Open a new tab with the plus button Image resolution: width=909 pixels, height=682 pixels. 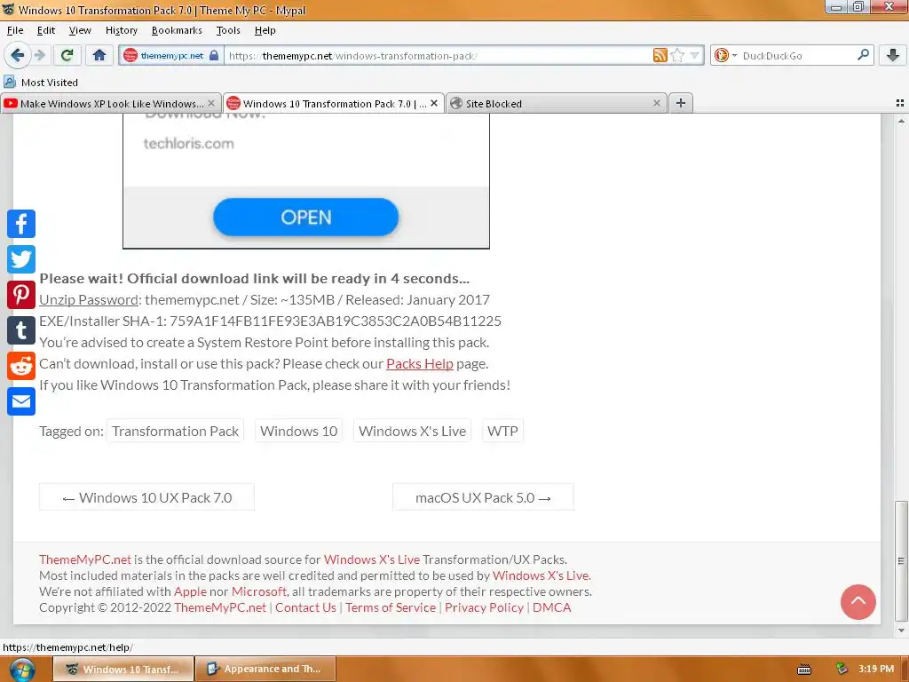(681, 103)
